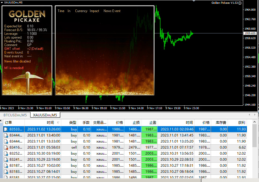Image resolution: width=259 pixels, height=182 pixels.
Task: Click the Currency column heading in news panel
Action: [x=81, y=11]
